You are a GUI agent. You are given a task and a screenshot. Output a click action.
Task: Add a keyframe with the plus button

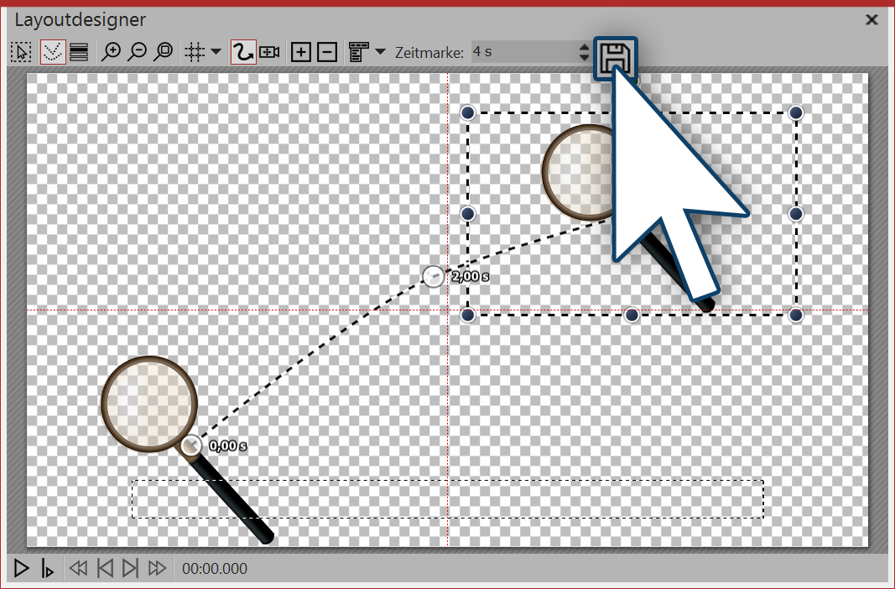pyautogui.click(x=300, y=52)
